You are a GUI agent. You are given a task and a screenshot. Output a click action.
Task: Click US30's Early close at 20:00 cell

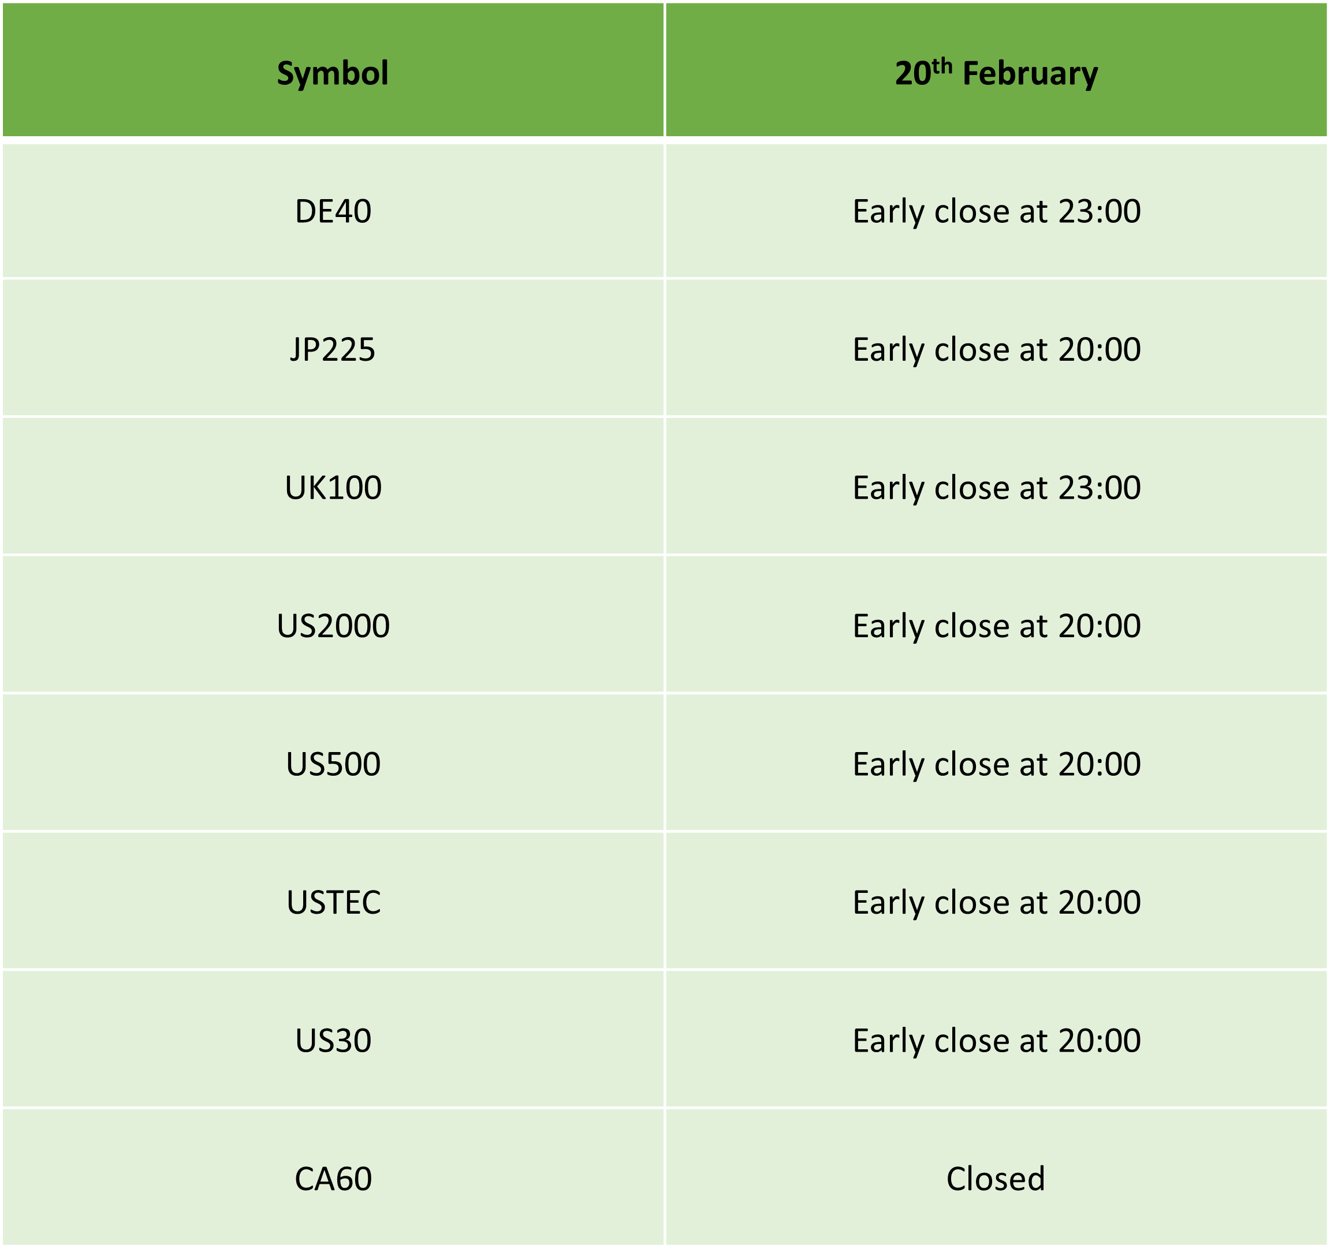coord(997,1039)
